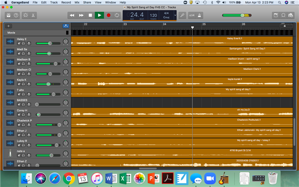This screenshot has width=299, height=187.
Task: Open the key signature Cmaj popup
Action: coord(166,17)
